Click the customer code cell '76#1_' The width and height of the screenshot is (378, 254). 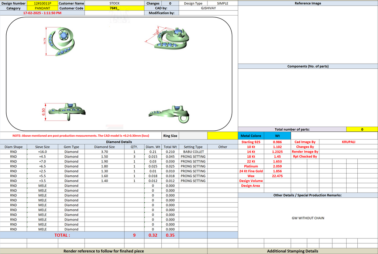point(114,8)
